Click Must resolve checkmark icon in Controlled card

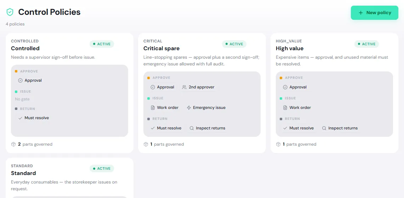pos(20,118)
